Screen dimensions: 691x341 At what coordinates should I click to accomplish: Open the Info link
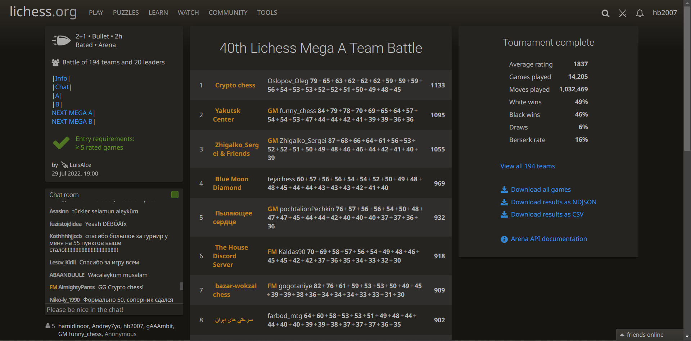point(61,78)
